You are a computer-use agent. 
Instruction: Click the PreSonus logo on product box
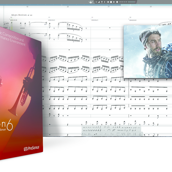[32, 149]
